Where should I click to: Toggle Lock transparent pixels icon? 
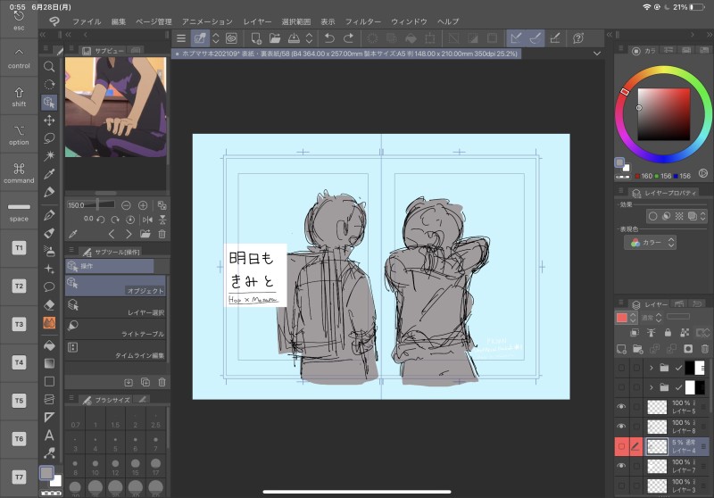click(685, 333)
